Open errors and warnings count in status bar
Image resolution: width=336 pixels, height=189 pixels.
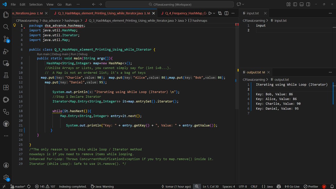[45, 186]
